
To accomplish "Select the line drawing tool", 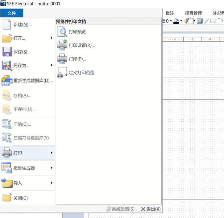I will [x=206, y=21].
